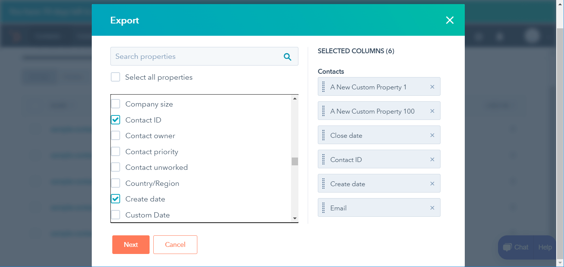This screenshot has height=267, width=564.
Task: Remove the "Email" selected column
Action: click(x=432, y=207)
